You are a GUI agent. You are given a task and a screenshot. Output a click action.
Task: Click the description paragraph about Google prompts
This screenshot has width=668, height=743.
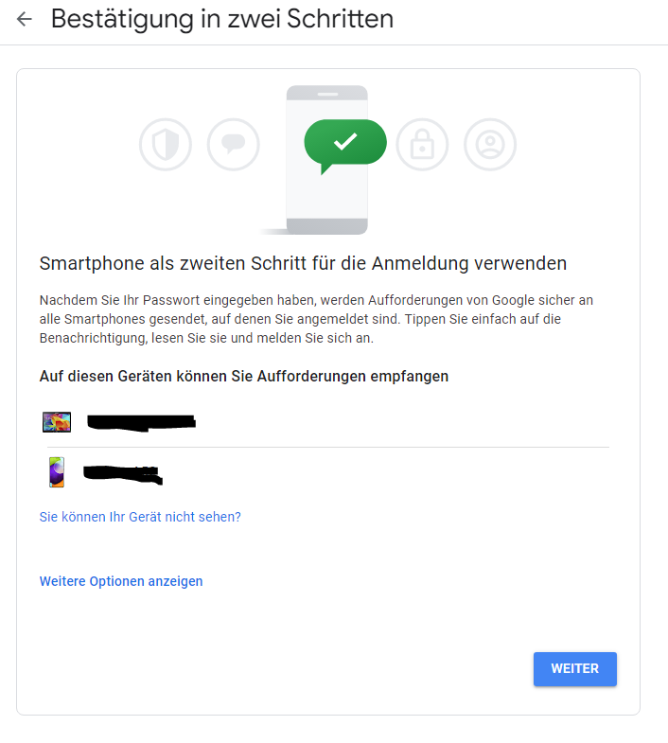click(316, 319)
